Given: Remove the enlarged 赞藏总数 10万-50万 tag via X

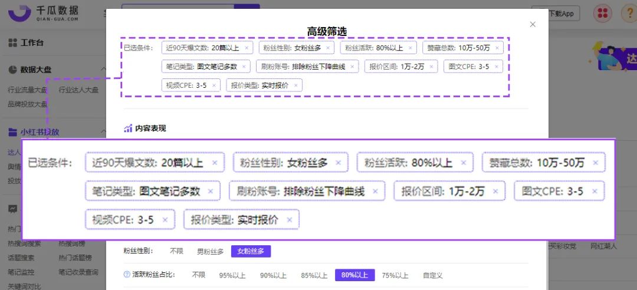Looking at the screenshot, I should click(596, 163).
